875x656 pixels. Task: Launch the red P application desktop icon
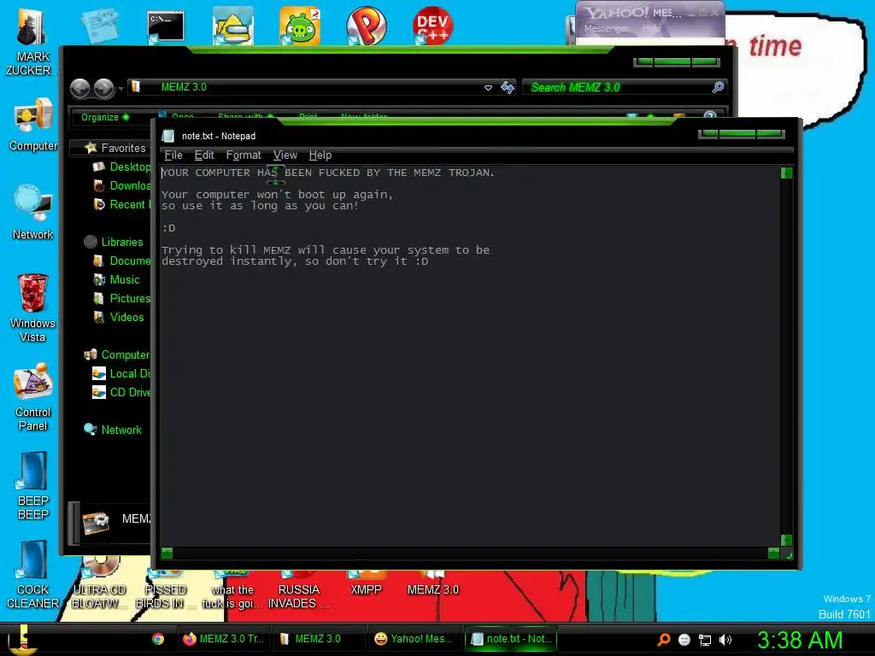(x=366, y=26)
